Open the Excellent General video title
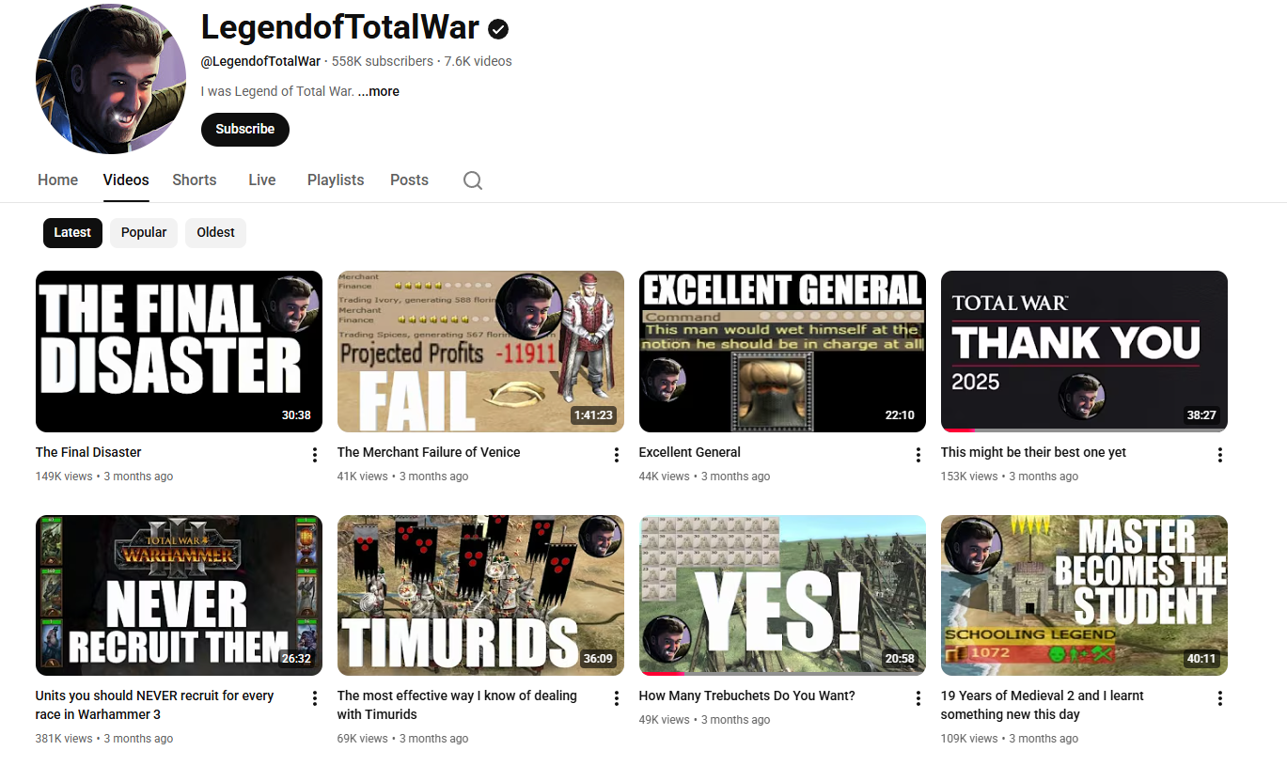Viewport: 1287px width, 766px height. point(690,452)
